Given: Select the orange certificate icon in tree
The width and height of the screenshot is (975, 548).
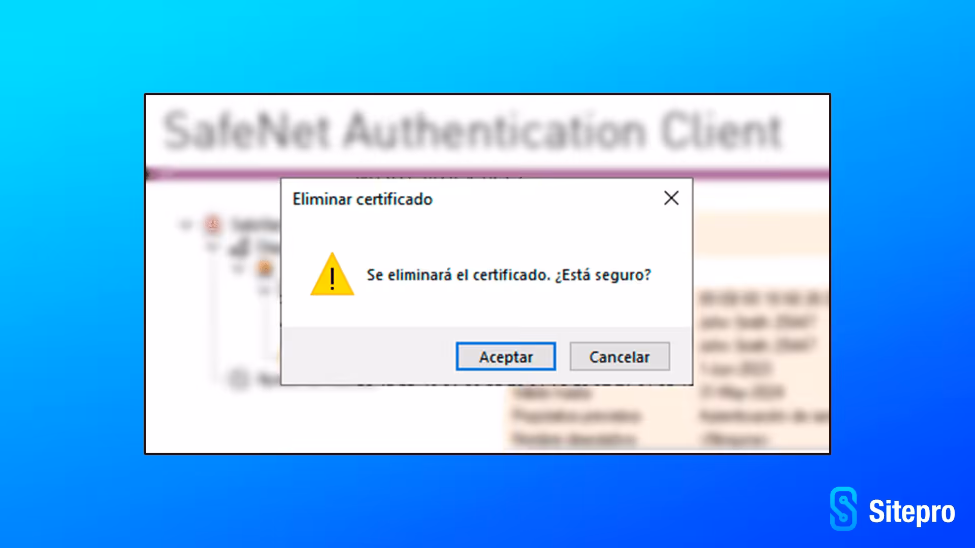Looking at the screenshot, I should click(x=265, y=268).
